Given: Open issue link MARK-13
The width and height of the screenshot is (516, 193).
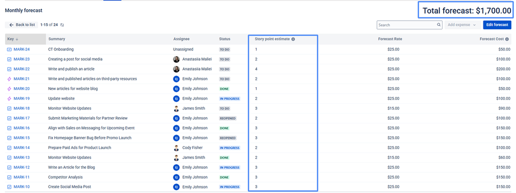Looking at the screenshot, I should tap(22, 157).
